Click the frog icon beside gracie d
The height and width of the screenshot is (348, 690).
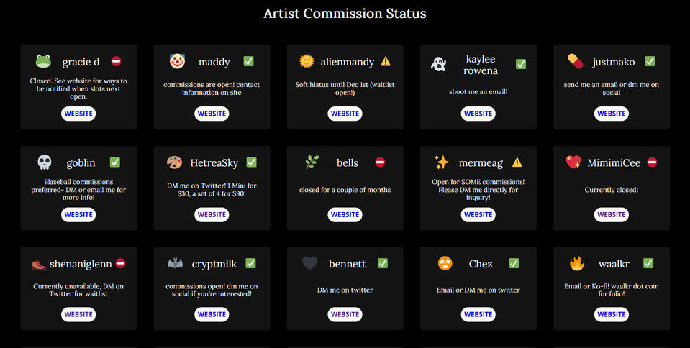(43, 62)
